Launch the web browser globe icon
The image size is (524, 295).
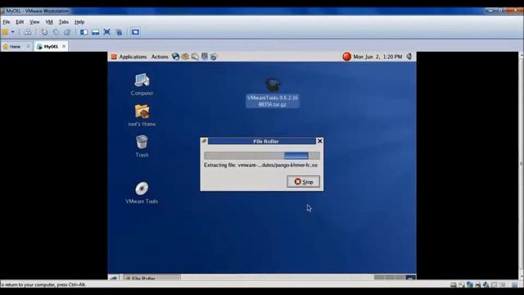[175, 57]
